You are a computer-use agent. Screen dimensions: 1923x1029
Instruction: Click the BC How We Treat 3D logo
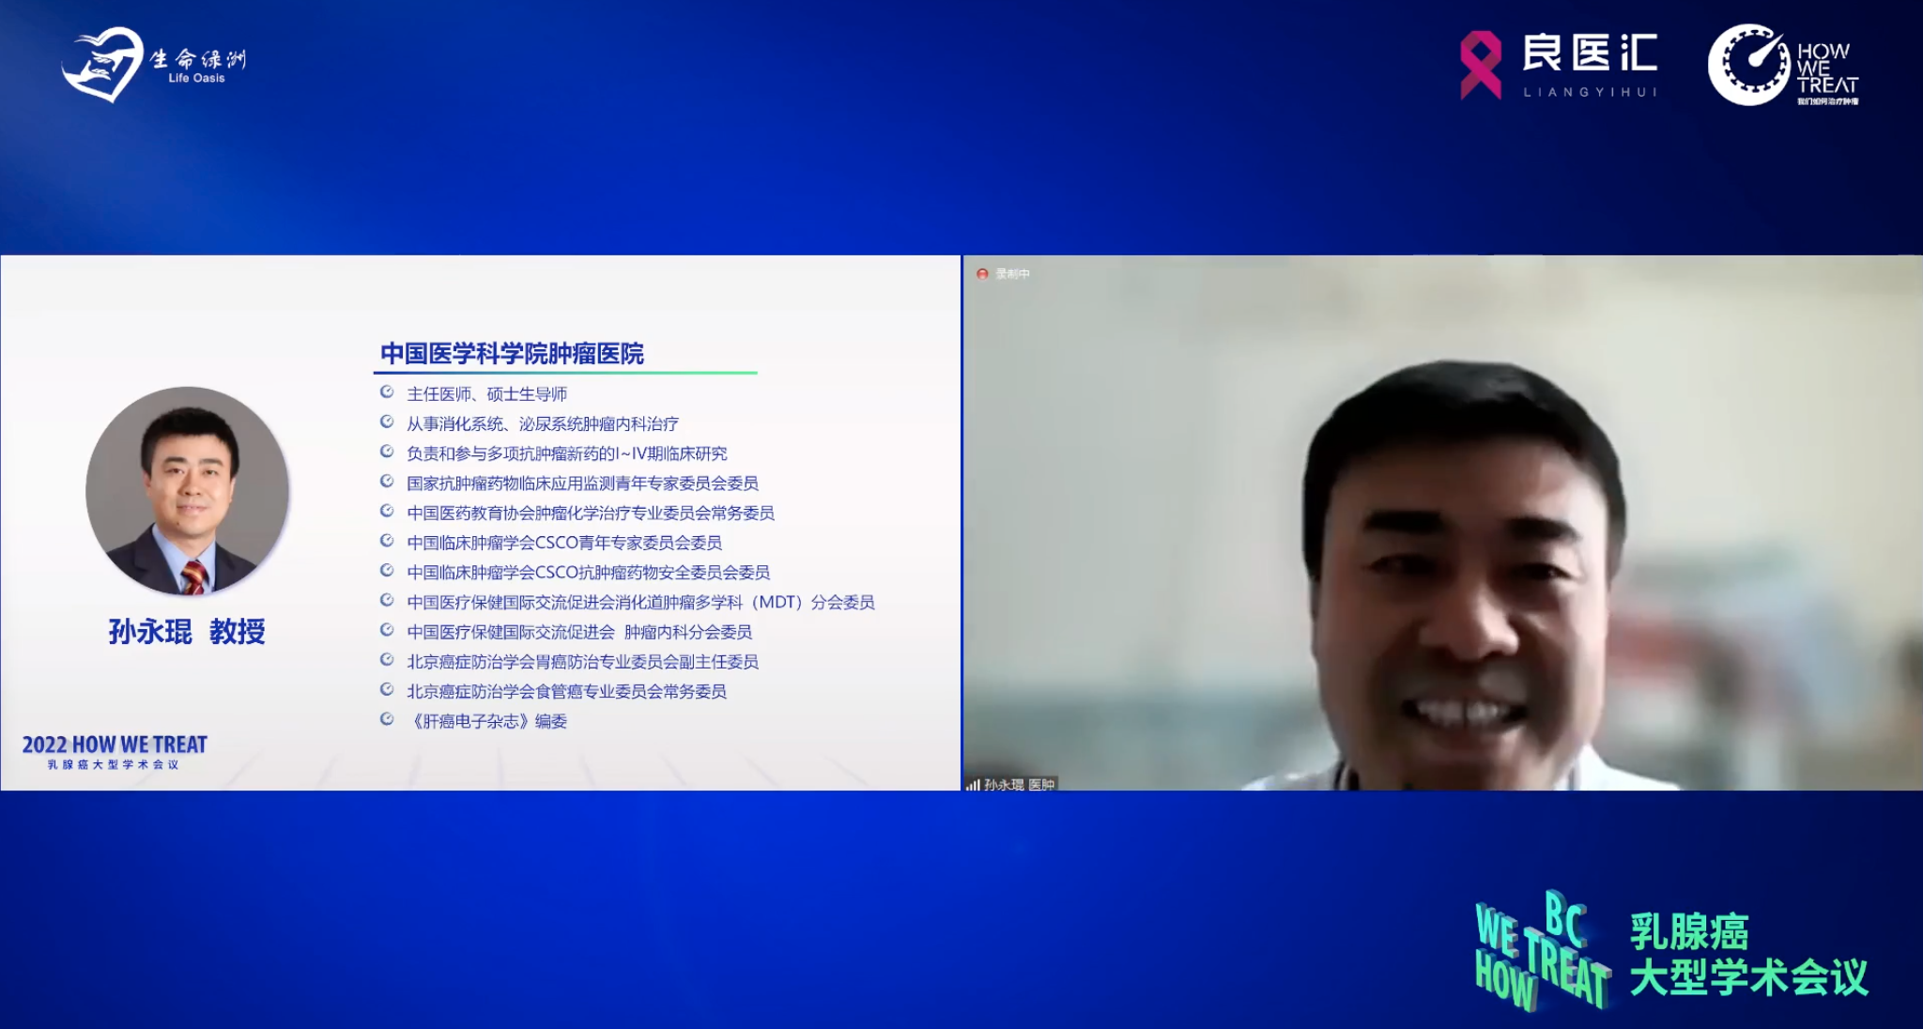tap(1541, 951)
